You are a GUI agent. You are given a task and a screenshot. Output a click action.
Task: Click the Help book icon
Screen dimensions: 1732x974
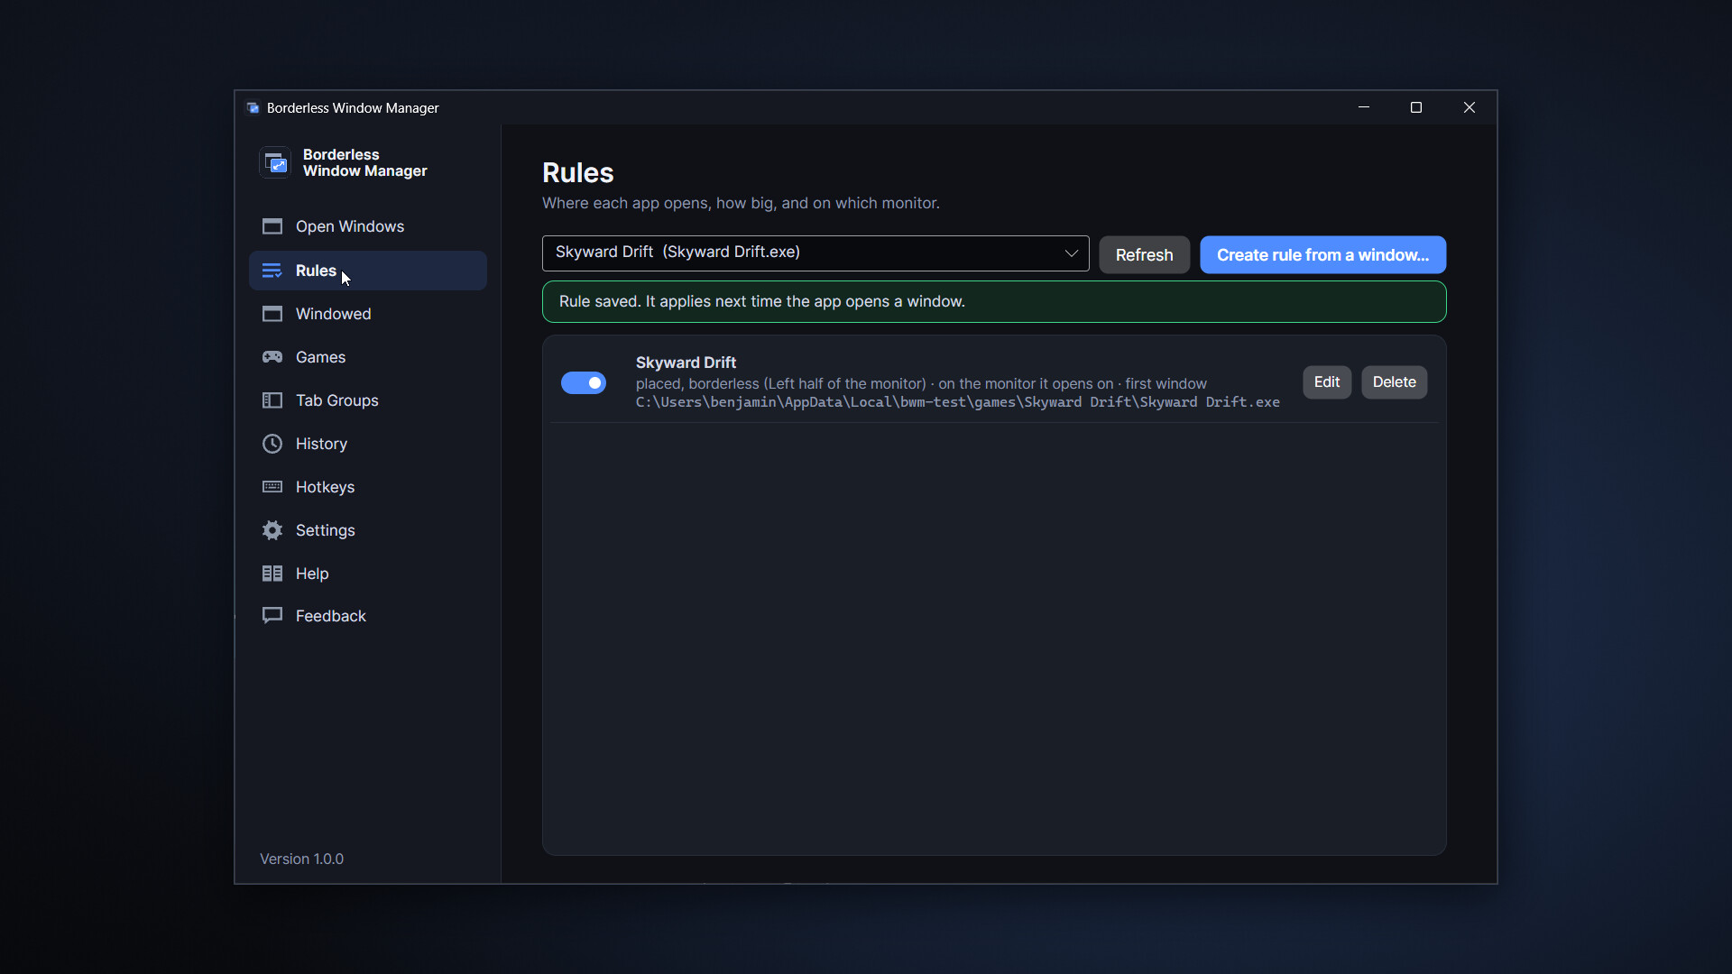point(272,574)
